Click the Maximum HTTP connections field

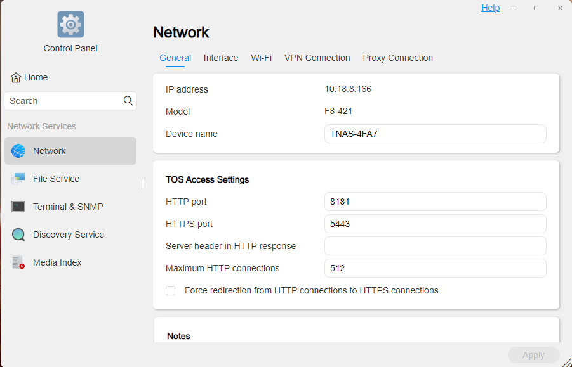435,268
